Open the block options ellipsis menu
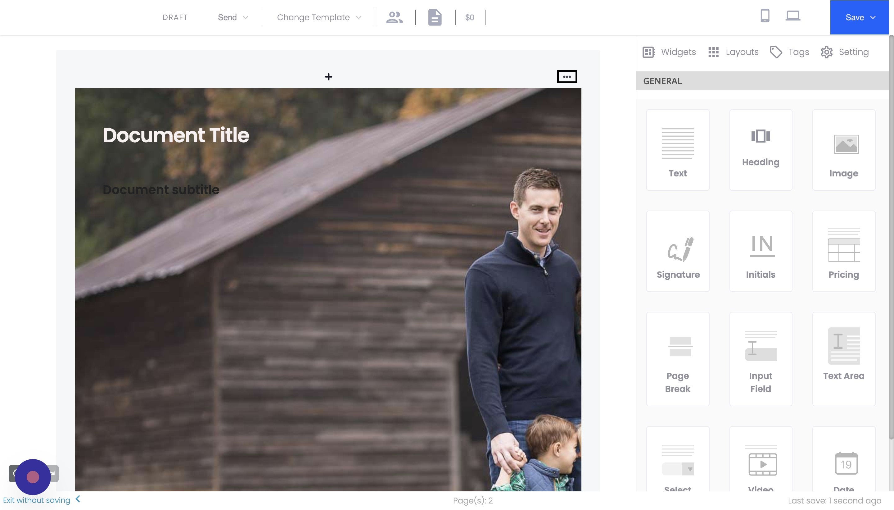The width and height of the screenshot is (894, 510). coord(567,76)
